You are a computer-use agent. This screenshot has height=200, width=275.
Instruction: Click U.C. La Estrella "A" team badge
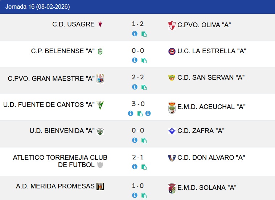[x=172, y=51]
